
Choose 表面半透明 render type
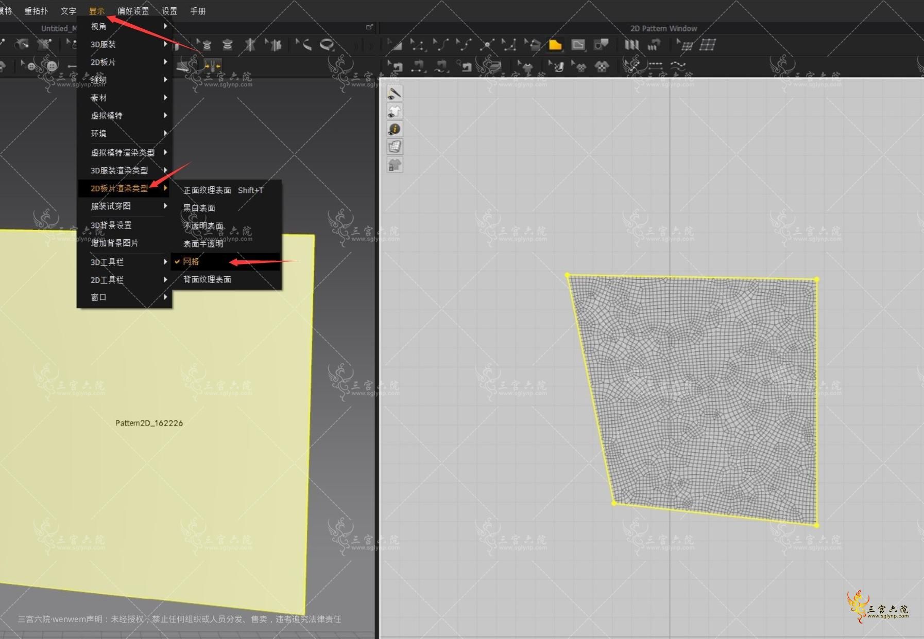pos(227,243)
